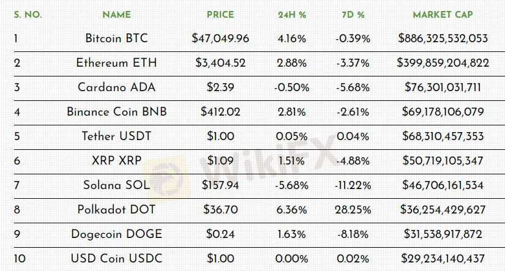Click the Solana SOL name
This screenshot has height=271, width=505.
[116, 185]
